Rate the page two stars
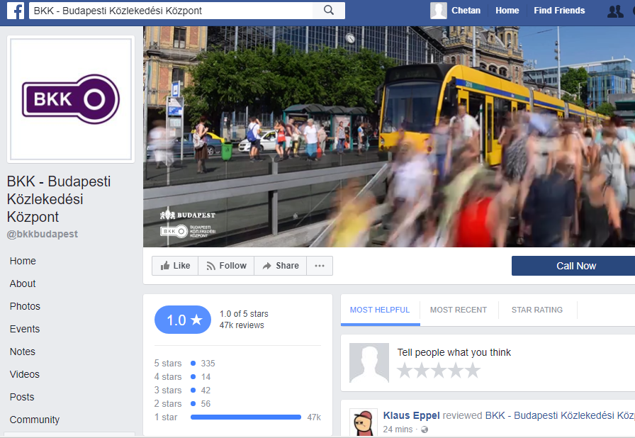Screen dimensions: 635x438 click(x=422, y=371)
